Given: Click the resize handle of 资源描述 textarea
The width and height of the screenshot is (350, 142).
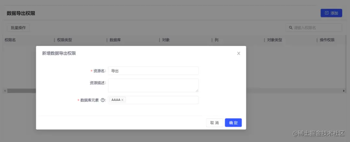Looking at the screenshot, I should point(197,91).
